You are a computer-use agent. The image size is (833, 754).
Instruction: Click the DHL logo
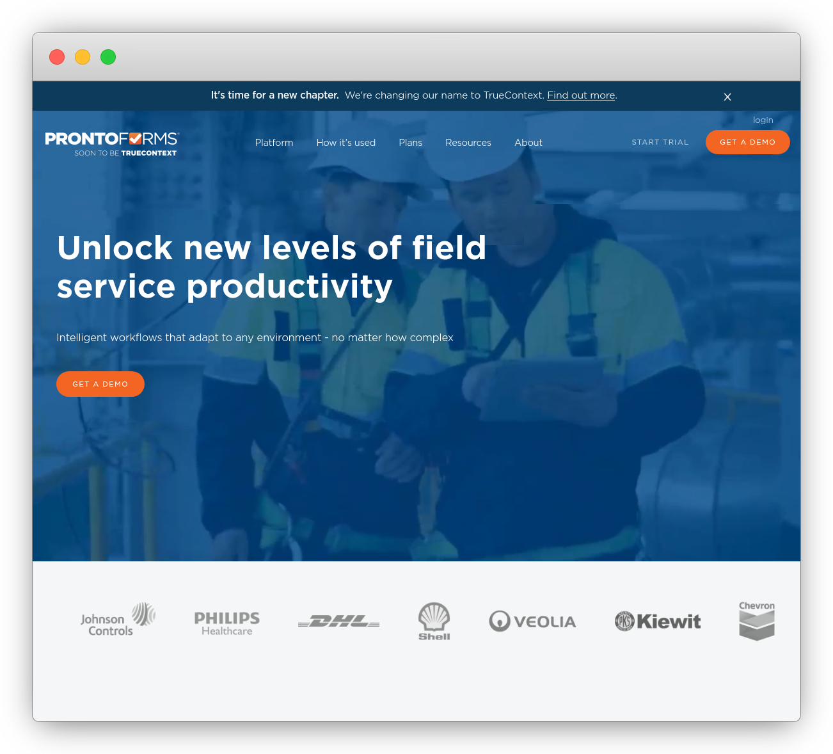338,622
